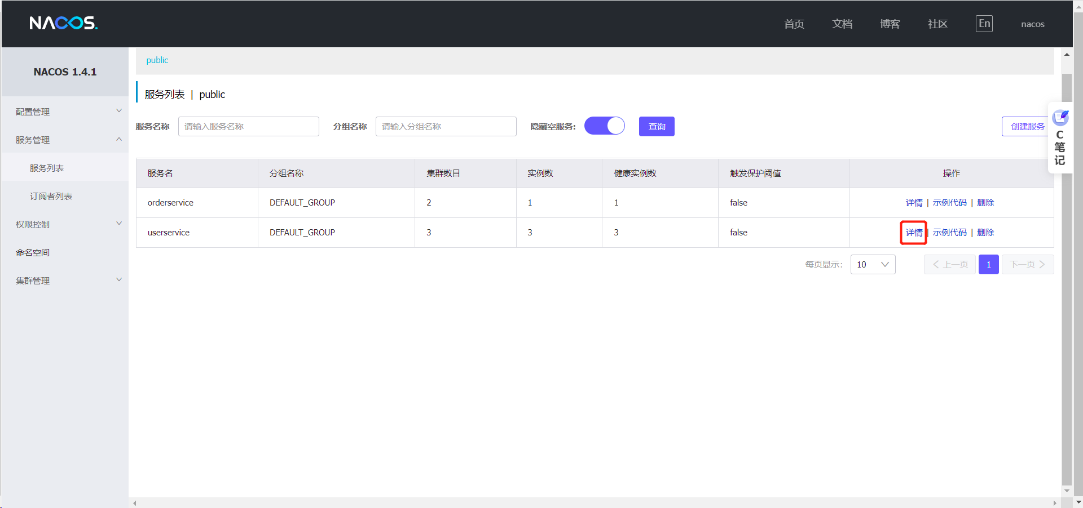Open 示例代码 for orderservice
1083x508 pixels.
950,203
